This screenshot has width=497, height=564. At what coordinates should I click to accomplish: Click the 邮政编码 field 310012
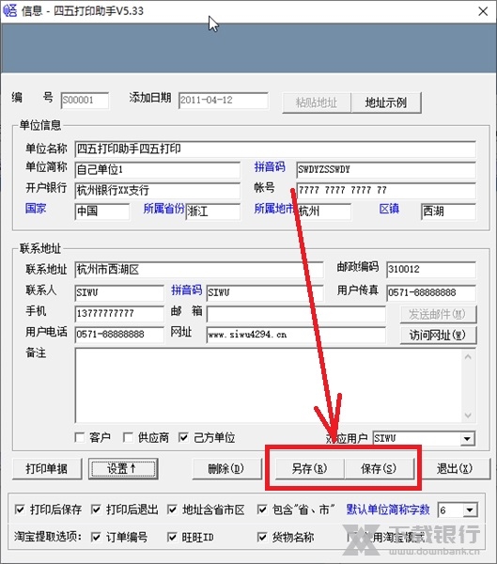coord(431,270)
